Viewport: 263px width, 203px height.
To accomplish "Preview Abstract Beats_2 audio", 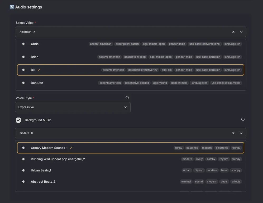I will 24,182.
